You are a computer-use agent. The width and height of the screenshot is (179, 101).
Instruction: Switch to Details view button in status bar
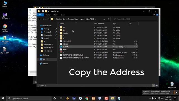click(x=153, y=86)
